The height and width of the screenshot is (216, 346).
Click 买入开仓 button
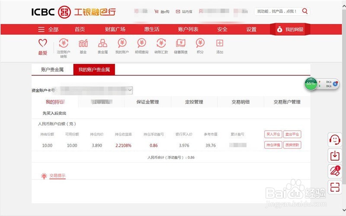[x=273, y=134]
